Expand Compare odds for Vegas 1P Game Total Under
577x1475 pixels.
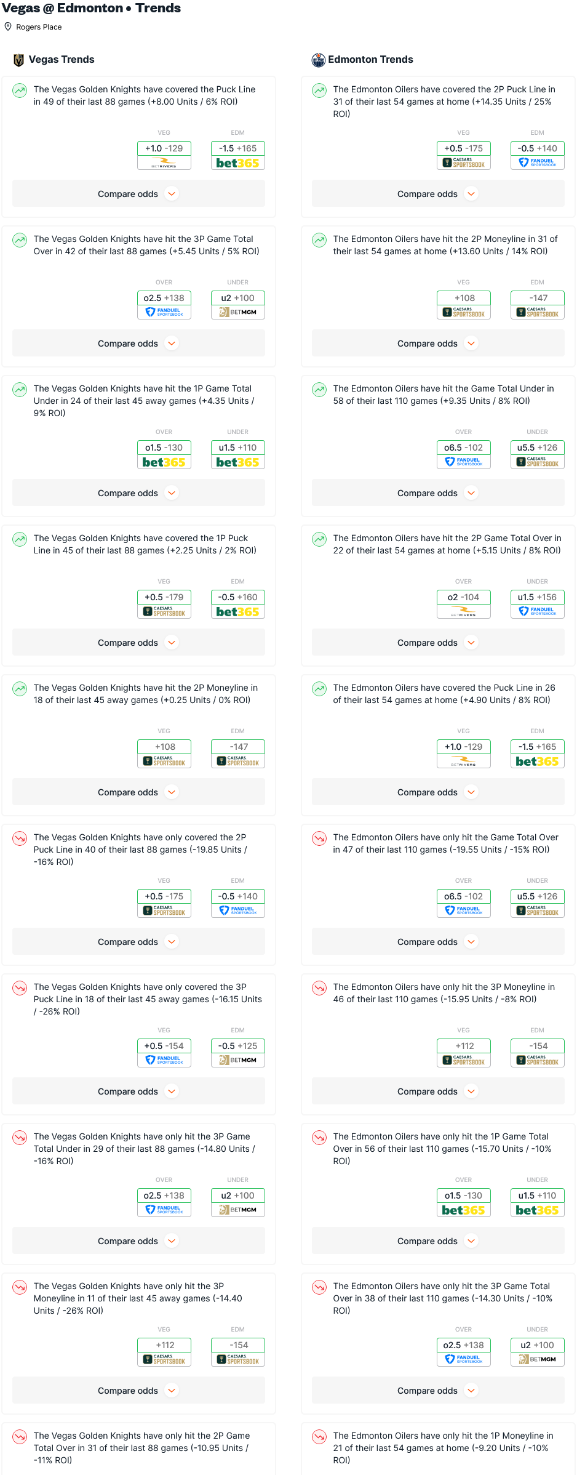coord(138,493)
